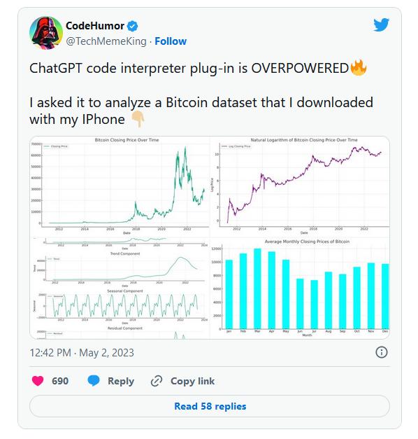Click the blue reply speech bubble icon
Image resolution: width=418 pixels, height=439 pixels.
pos(94,381)
